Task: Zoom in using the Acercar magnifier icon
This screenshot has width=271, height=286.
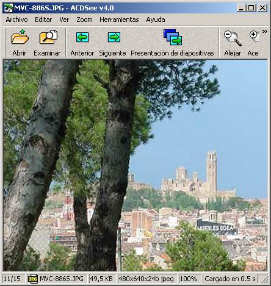Action: (253, 43)
